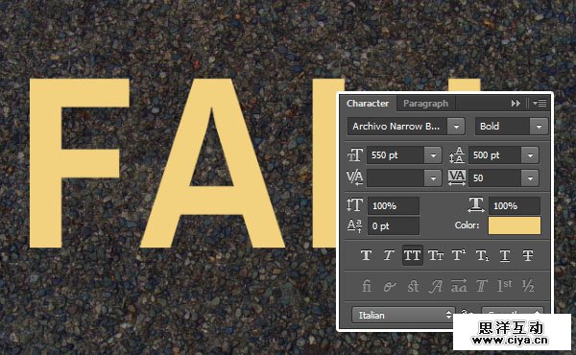Click the swash A icon

pos(436,286)
